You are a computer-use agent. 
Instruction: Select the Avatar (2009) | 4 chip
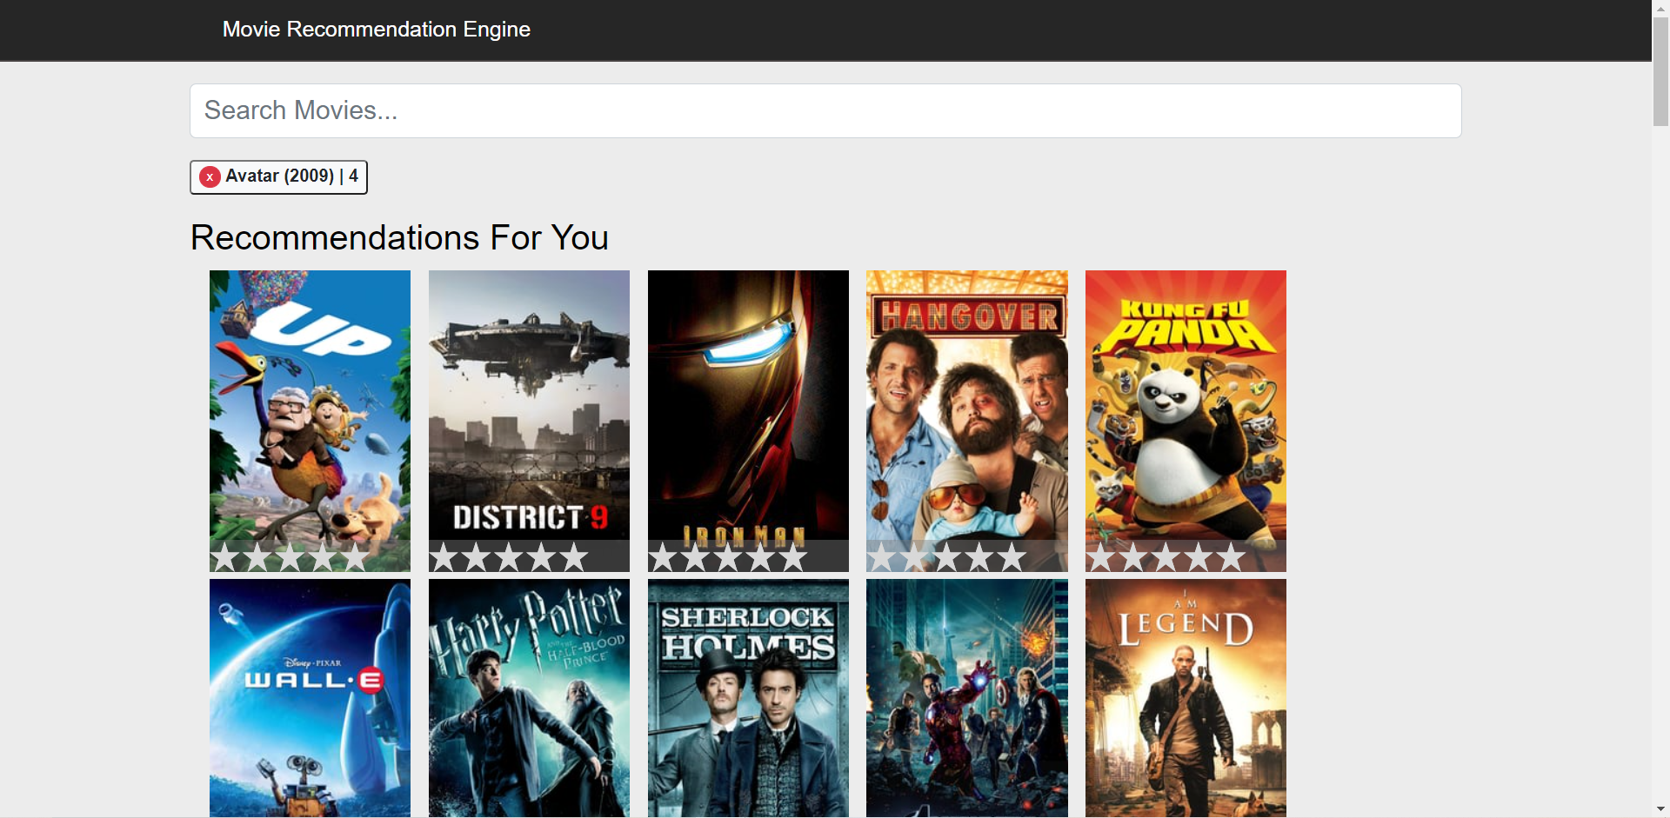tap(278, 176)
